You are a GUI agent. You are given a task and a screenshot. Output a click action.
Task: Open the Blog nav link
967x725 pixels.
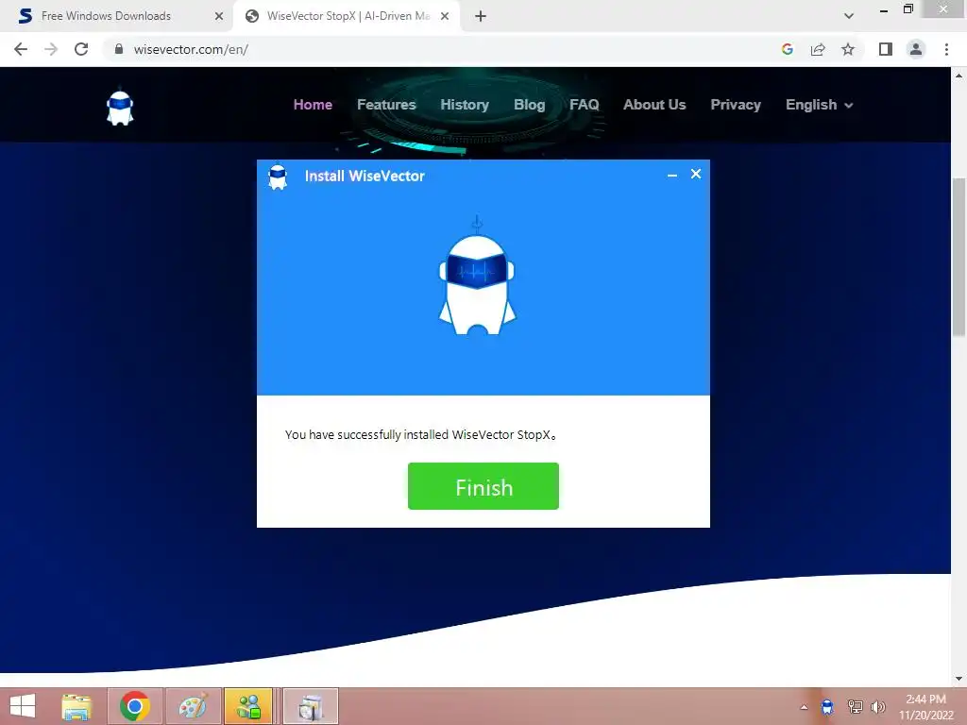point(529,105)
